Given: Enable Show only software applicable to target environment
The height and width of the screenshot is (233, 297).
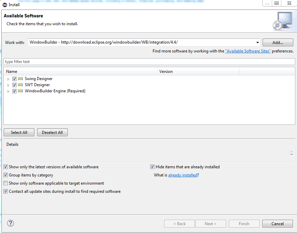Looking at the screenshot, I should pyautogui.click(x=6, y=183).
